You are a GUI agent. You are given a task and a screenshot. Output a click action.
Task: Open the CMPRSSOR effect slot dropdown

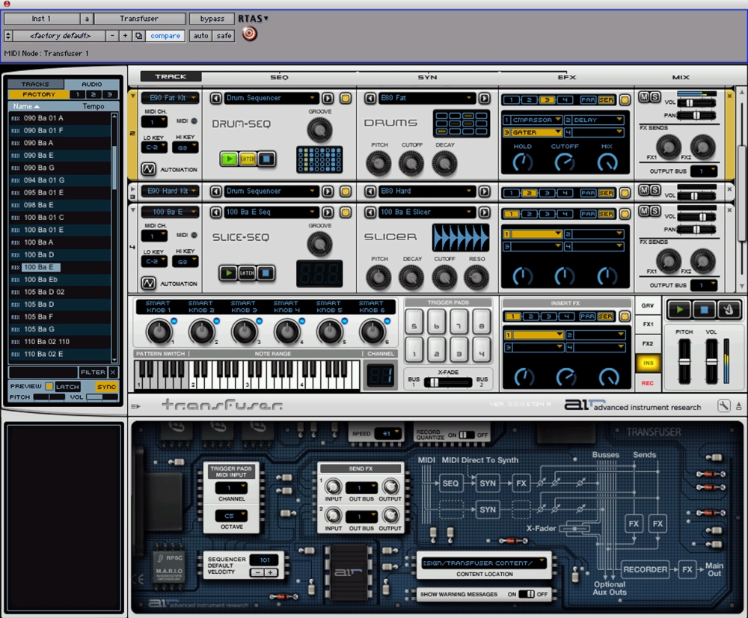click(533, 120)
